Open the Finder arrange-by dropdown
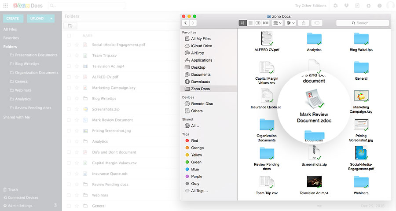This screenshot has width=396, height=211. 277,23
